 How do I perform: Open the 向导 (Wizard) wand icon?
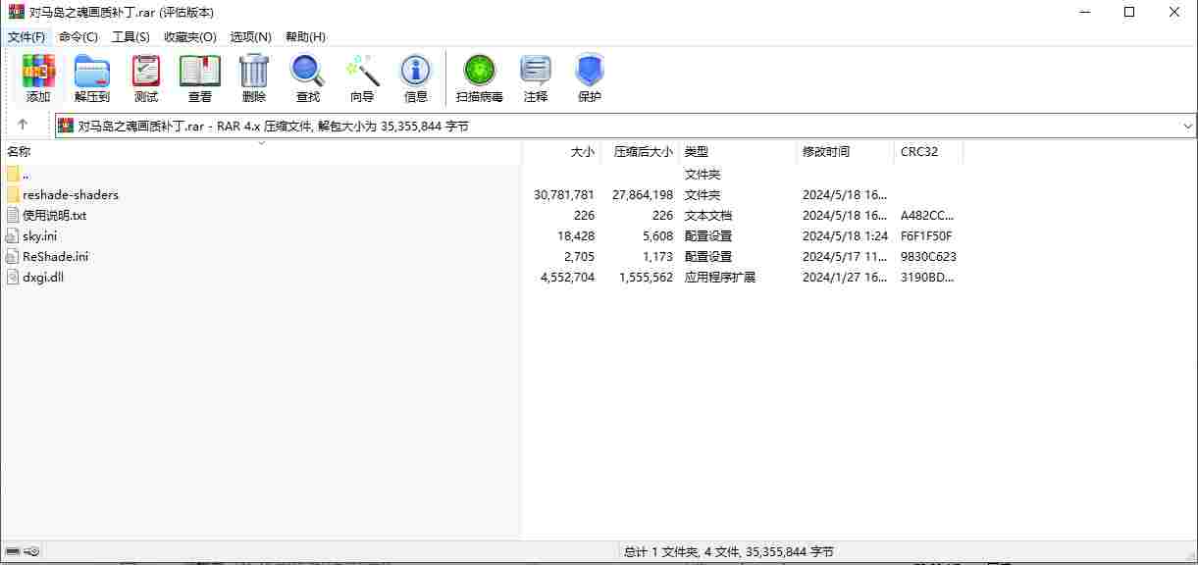pos(362,71)
